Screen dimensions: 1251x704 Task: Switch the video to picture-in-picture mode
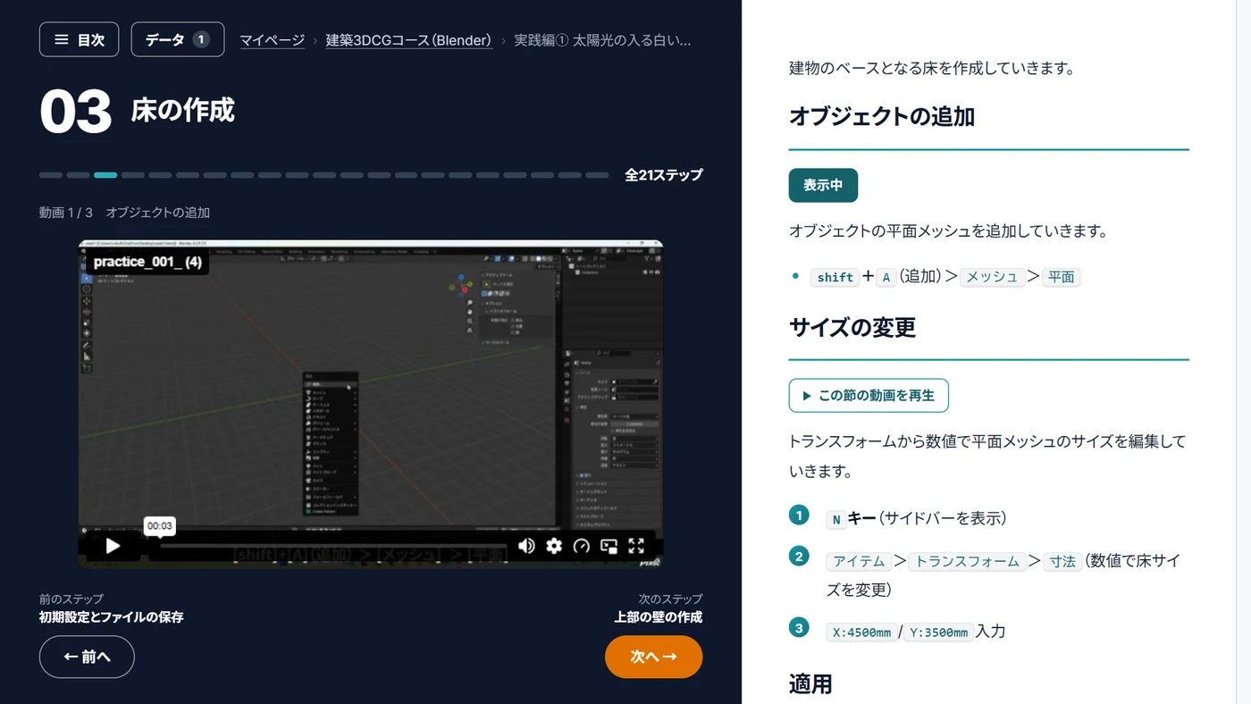609,546
